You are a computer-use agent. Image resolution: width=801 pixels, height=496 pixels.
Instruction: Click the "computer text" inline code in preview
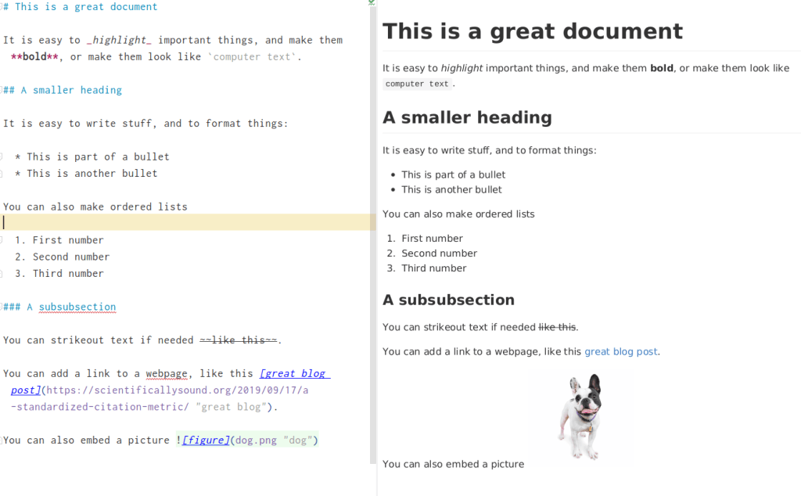[417, 84]
